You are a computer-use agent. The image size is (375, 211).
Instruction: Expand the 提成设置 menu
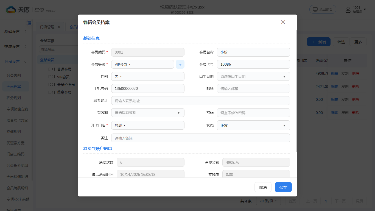[x=16, y=46]
